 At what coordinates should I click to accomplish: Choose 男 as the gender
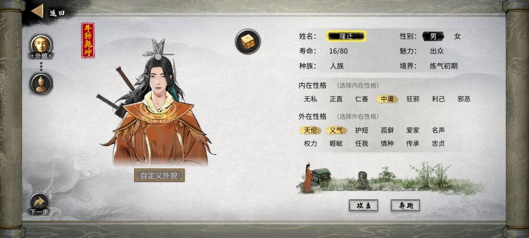pos(433,36)
